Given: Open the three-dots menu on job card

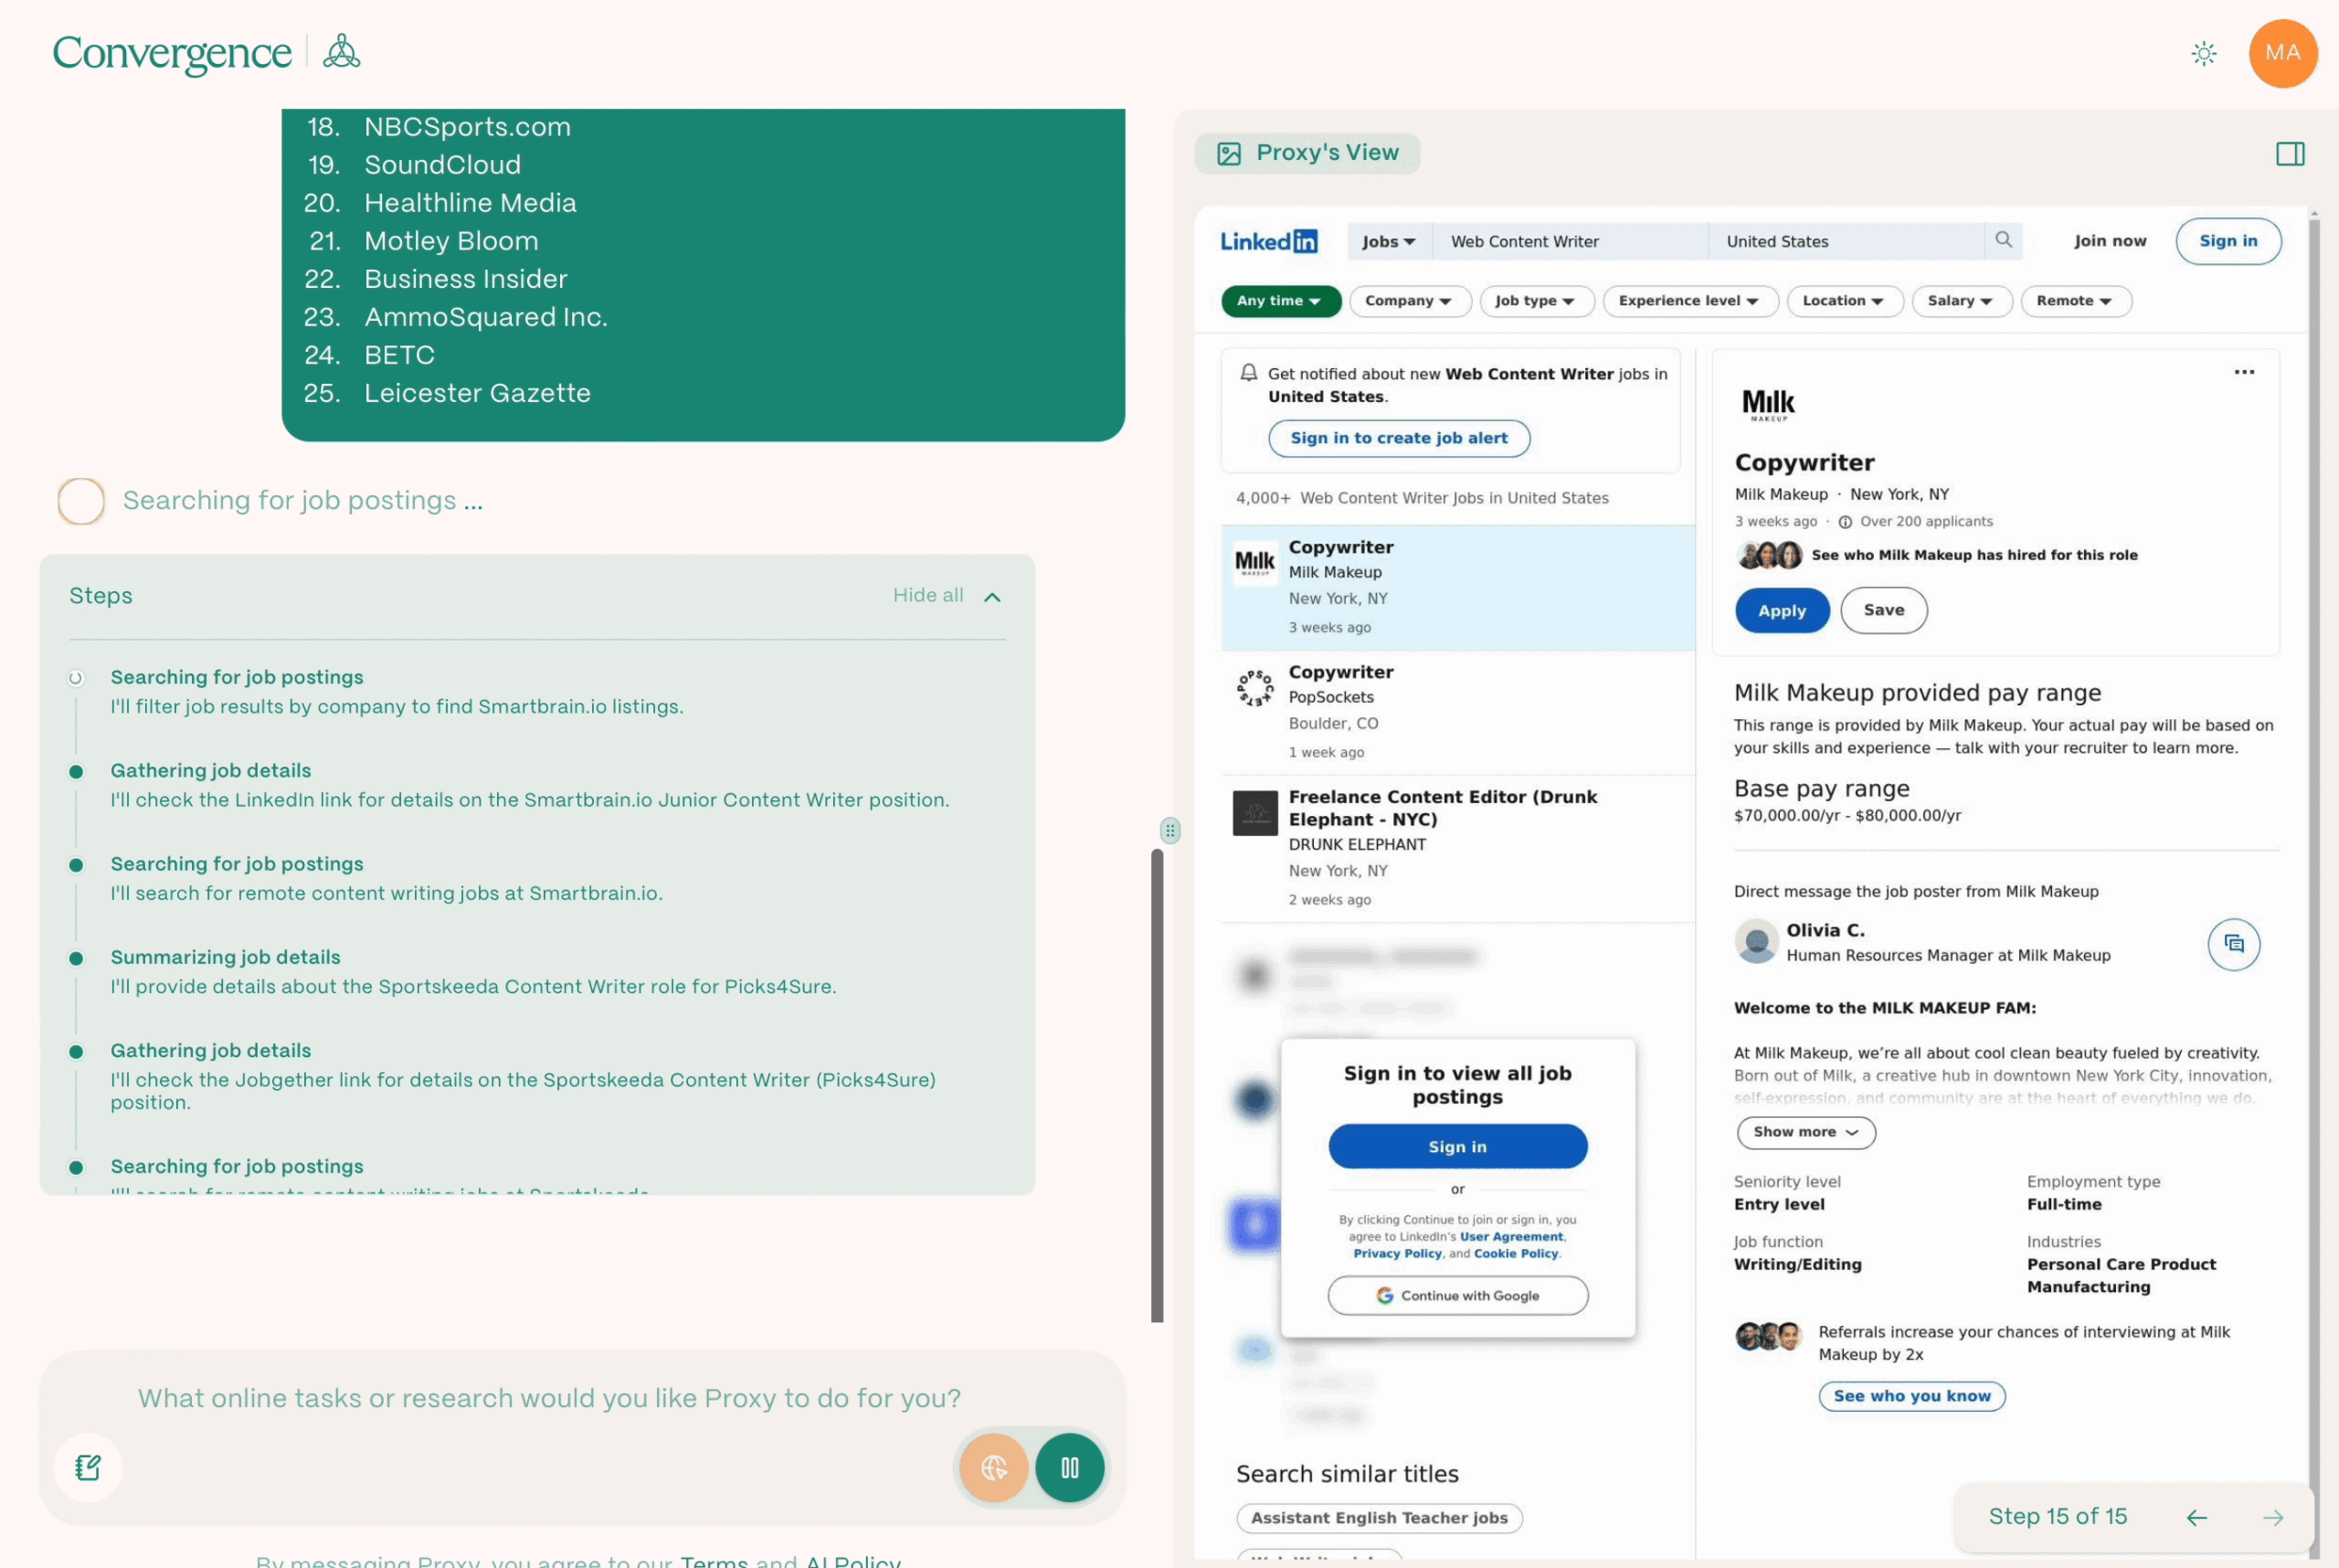Looking at the screenshot, I should [2244, 372].
